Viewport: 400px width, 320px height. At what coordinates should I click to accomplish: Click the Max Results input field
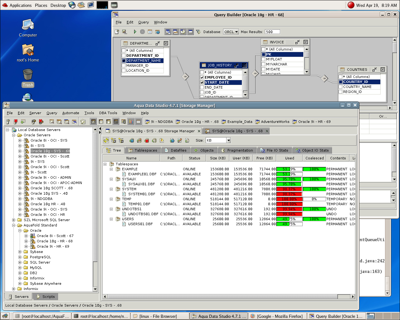[272, 32]
